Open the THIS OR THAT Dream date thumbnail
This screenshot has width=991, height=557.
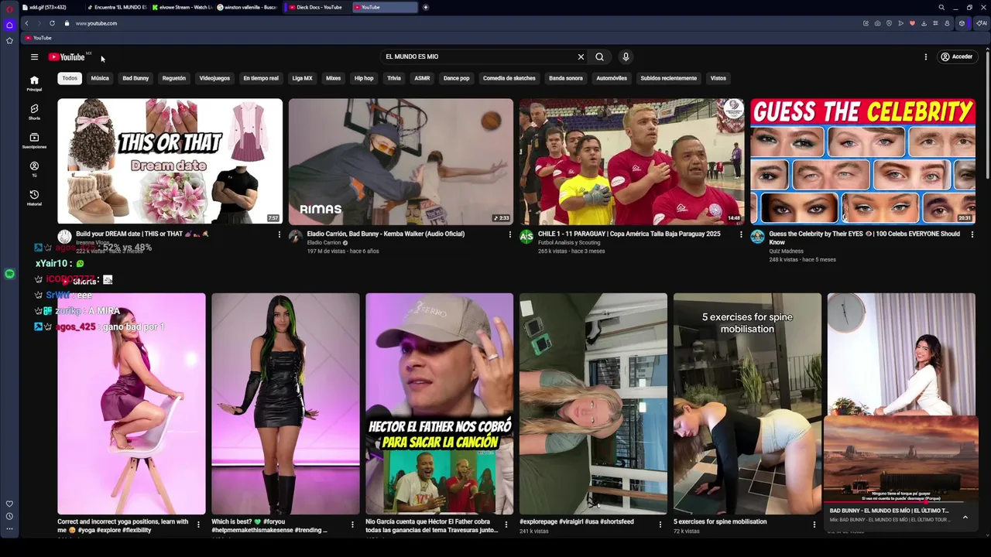(170, 161)
